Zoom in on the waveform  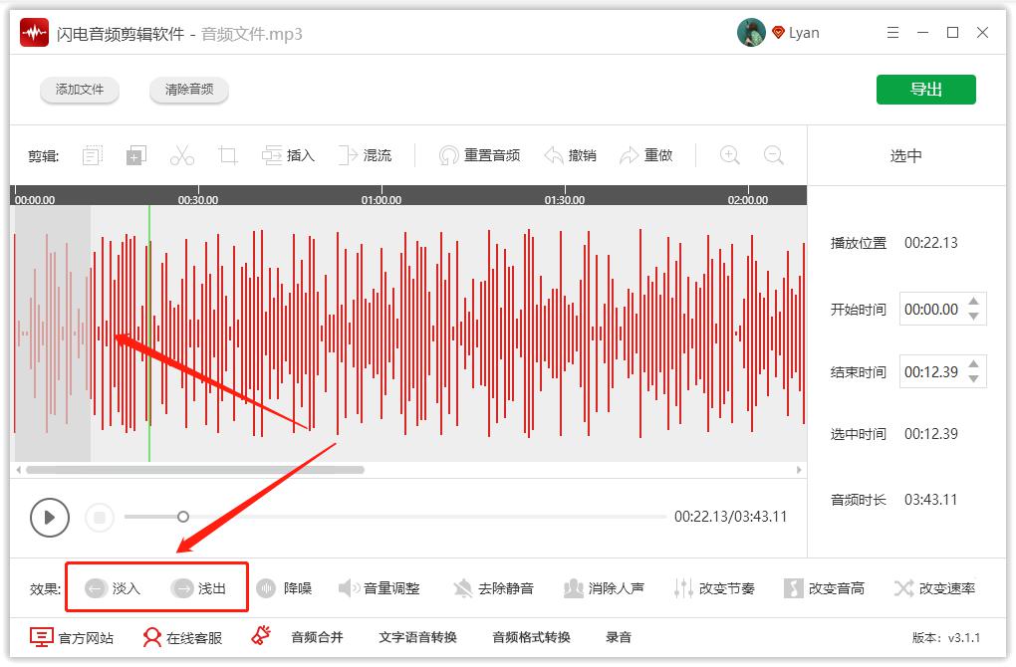729,155
